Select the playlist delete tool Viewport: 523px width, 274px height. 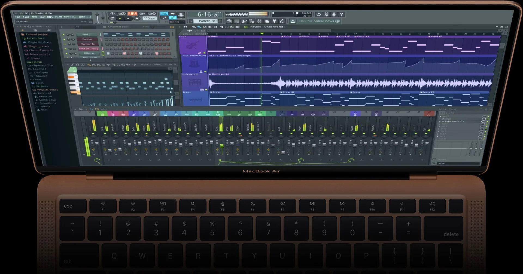205,27
